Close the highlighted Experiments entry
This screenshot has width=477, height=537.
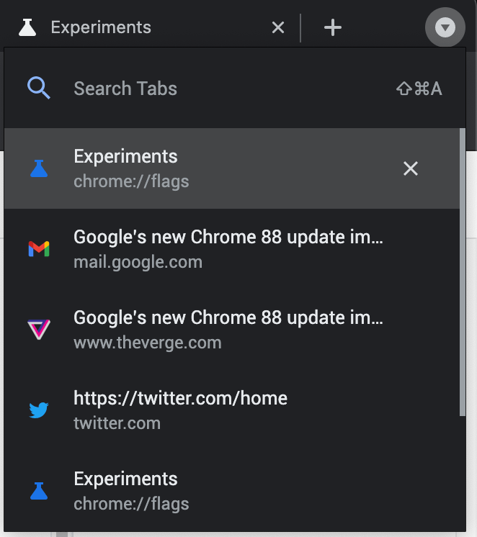click(x=410, y=168)
